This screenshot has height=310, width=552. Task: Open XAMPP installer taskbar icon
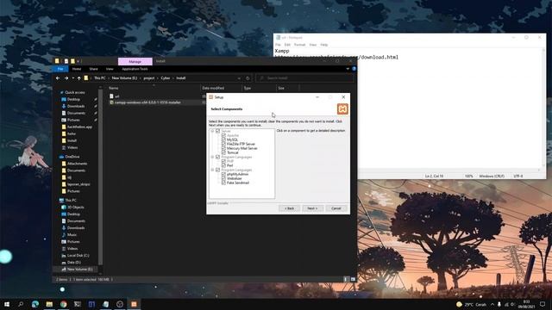pyautogui.click(x=134, y=304)
